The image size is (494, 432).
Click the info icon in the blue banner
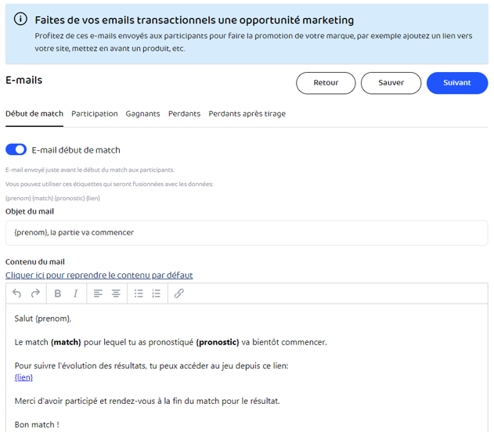(21, 20)
